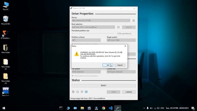
Task: Select New folder (3) desktop icon
Action: pyautogui.click(x=6, y=79)
